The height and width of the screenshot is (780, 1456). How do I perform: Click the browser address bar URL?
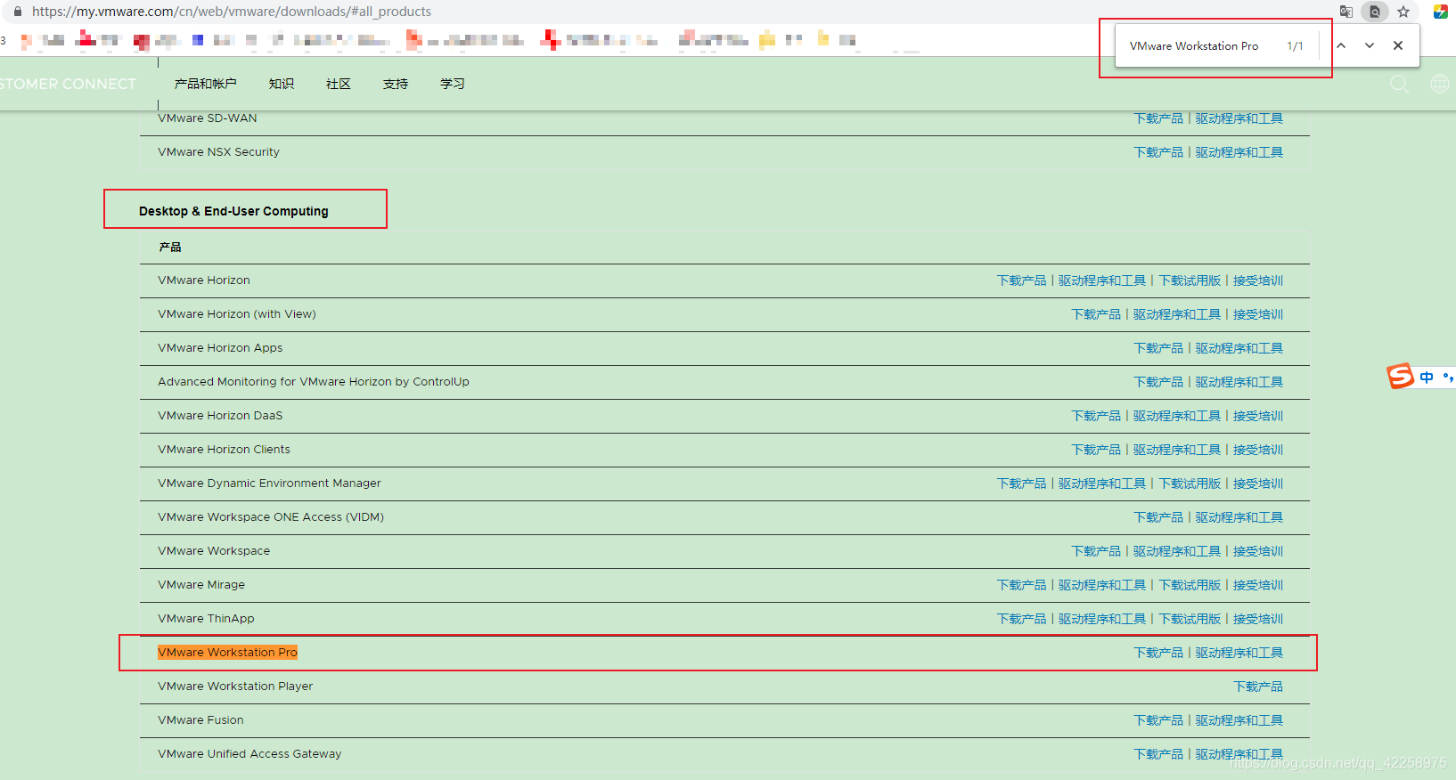coord(232,12)
